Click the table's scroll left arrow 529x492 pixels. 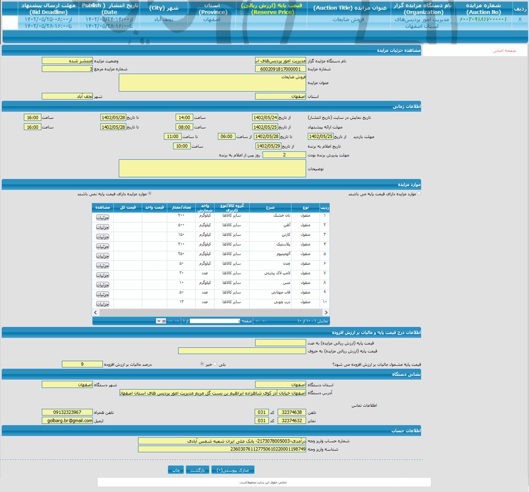(96, 312)
